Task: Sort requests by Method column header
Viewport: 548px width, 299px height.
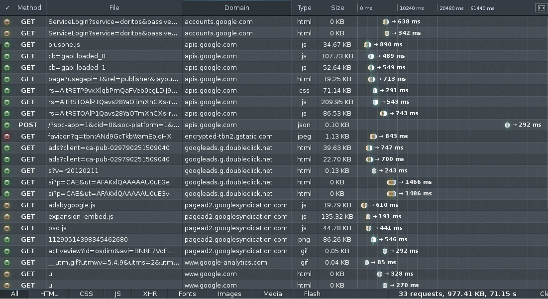Action: coord(29,7)
